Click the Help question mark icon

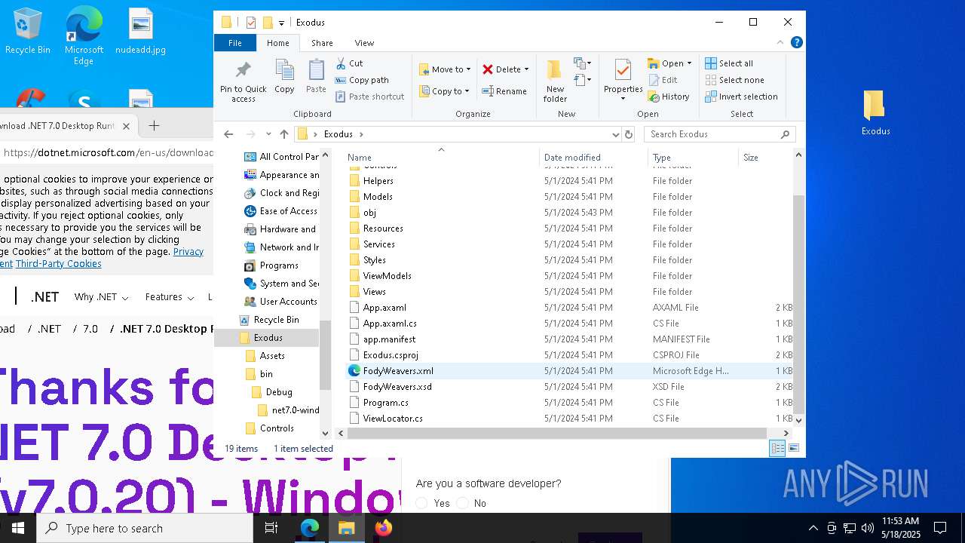click(797, 43)
